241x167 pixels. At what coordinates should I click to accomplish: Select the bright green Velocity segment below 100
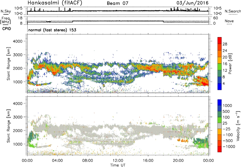pyautogui.click(x=220, y=120)
